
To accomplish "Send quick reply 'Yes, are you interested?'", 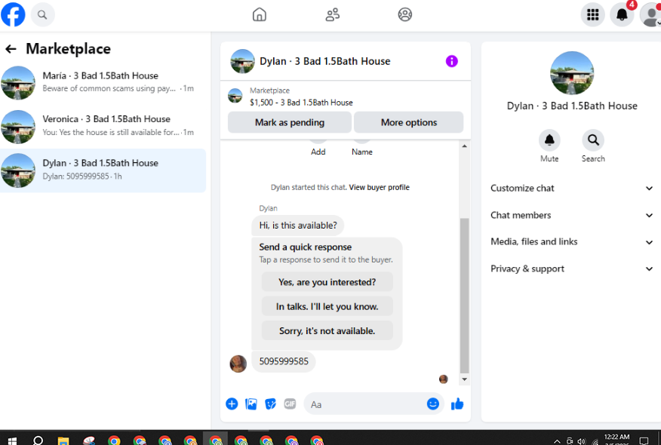I will point(327,282).
